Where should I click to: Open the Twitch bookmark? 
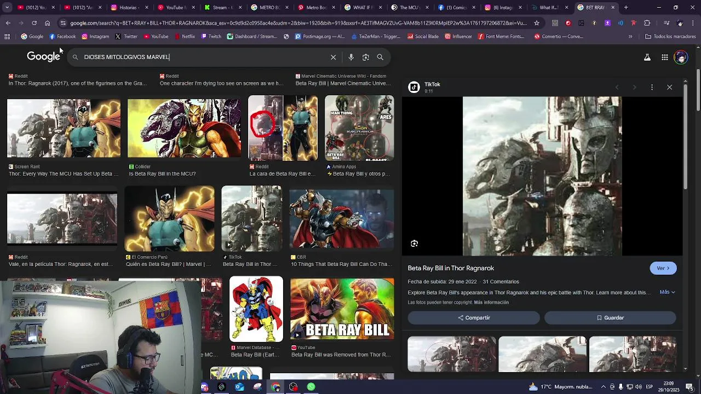[x=211, y=37]
